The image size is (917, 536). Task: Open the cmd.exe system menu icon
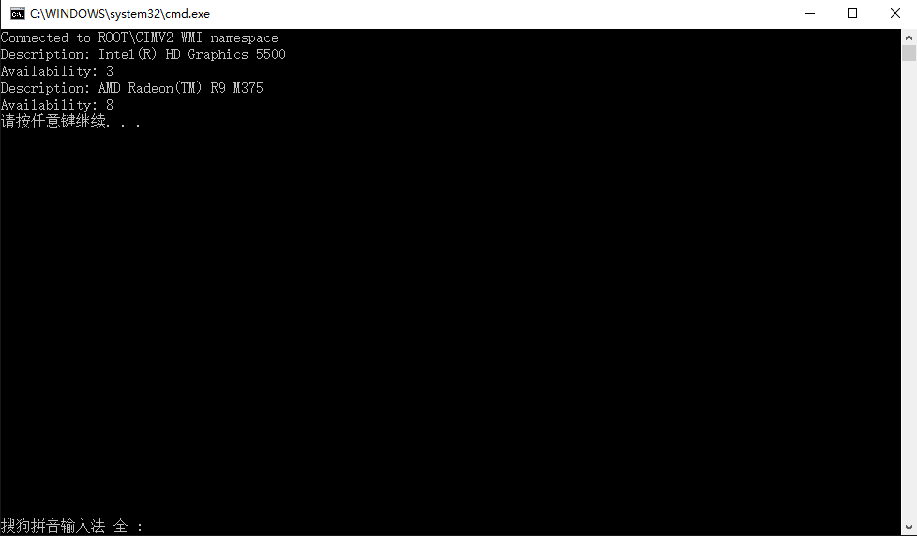(18, 13)
